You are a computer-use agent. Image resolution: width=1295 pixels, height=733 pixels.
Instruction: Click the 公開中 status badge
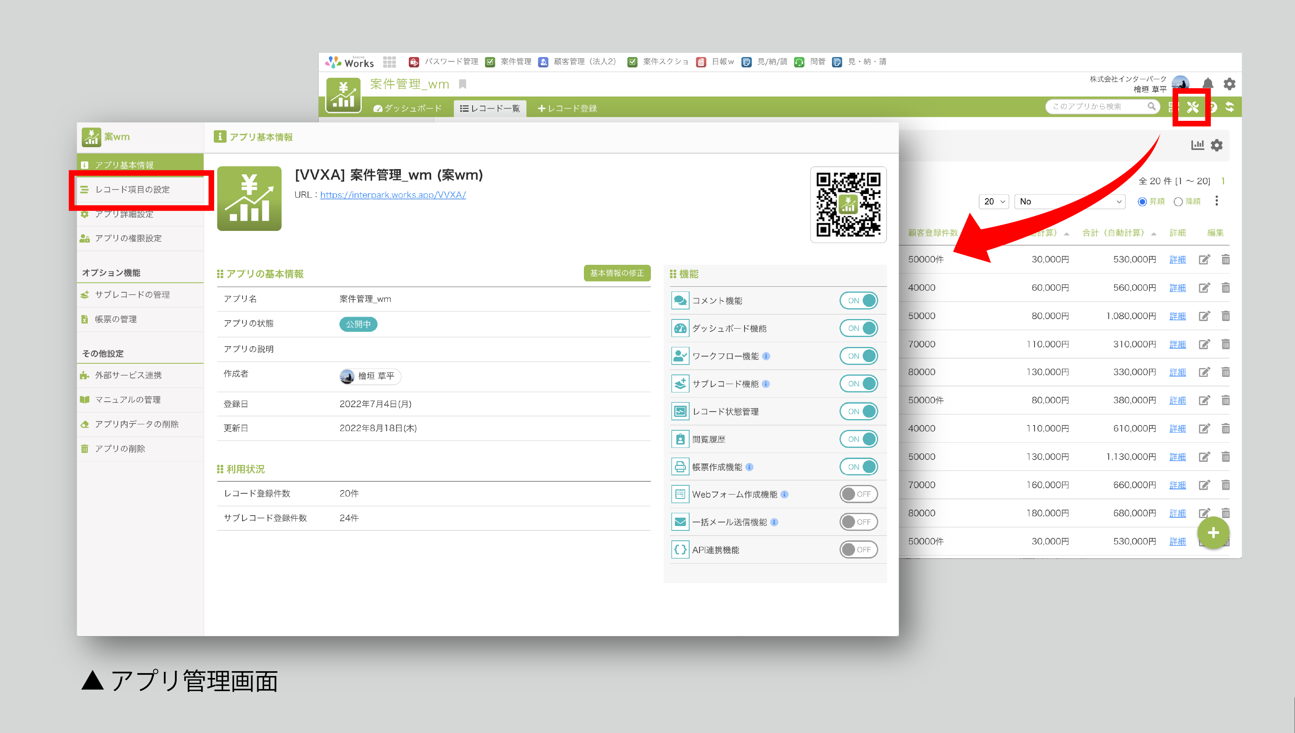tap(358, 325)
